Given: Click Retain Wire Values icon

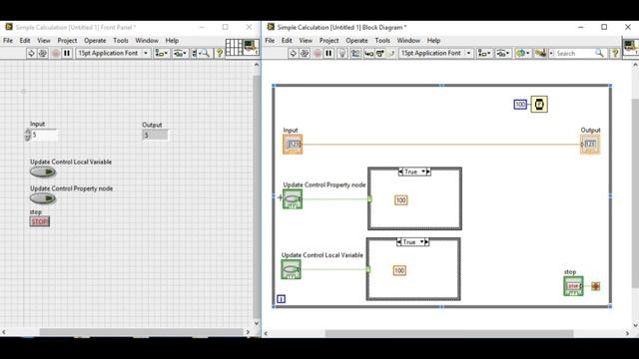Looking at the screenshot, I should [355, 53].
